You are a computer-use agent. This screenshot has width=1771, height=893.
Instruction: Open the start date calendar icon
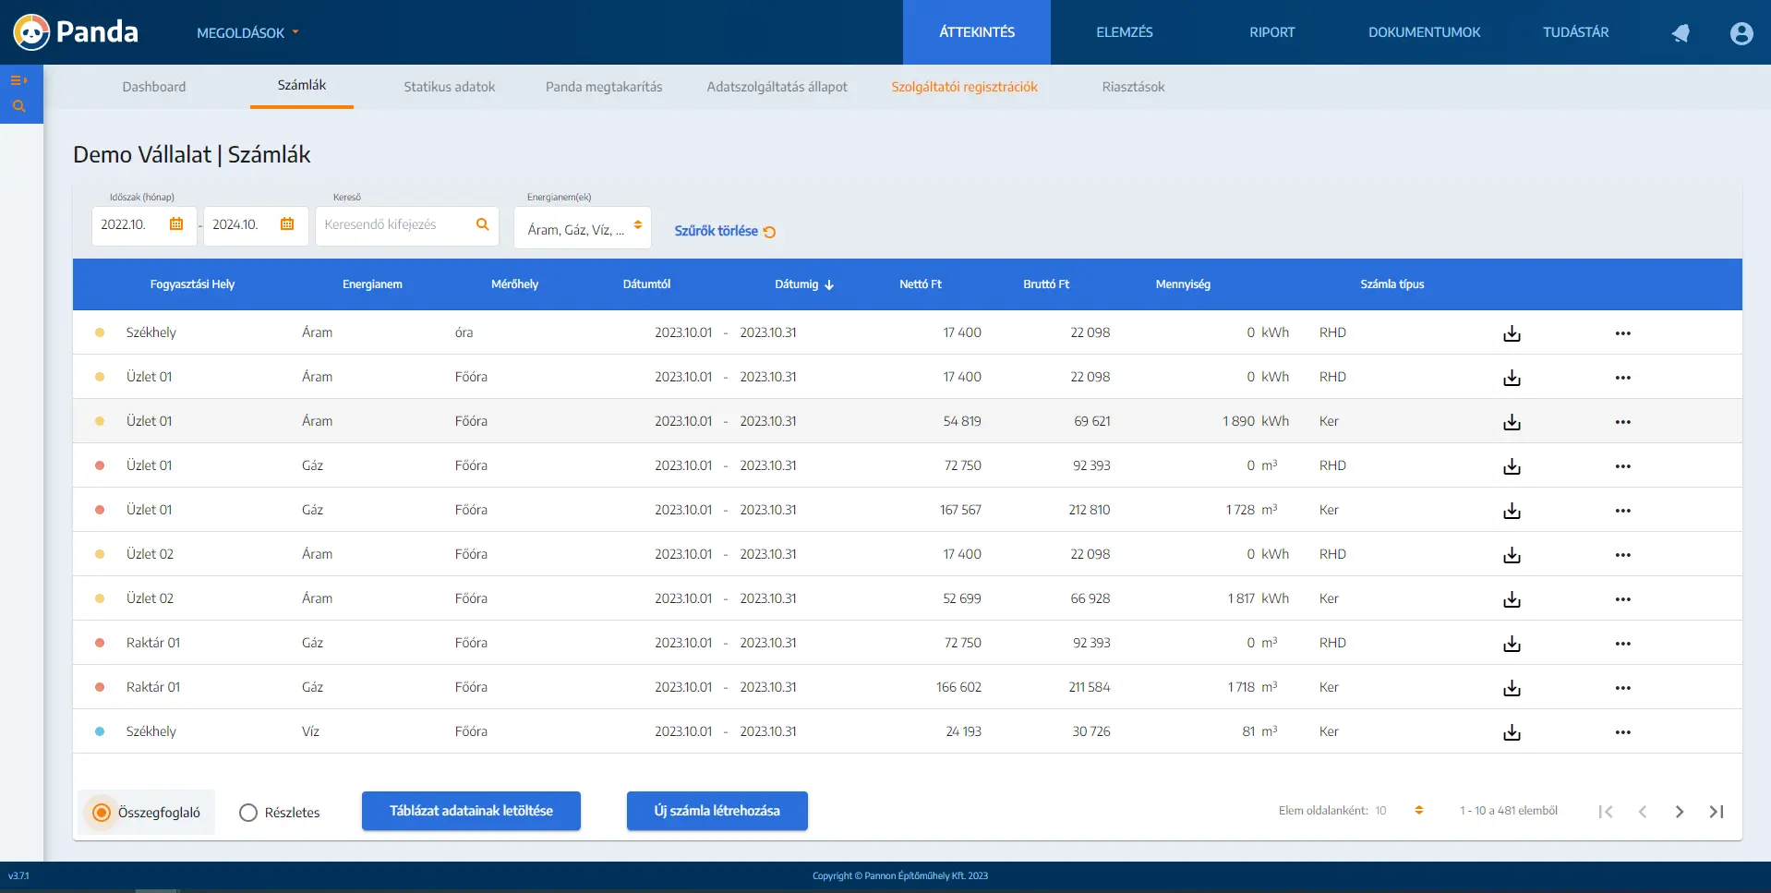[176, 224]
